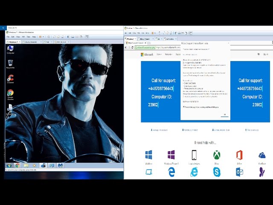Enter Unity mode in the left VMware toolbar

click(x=81, y=37)
